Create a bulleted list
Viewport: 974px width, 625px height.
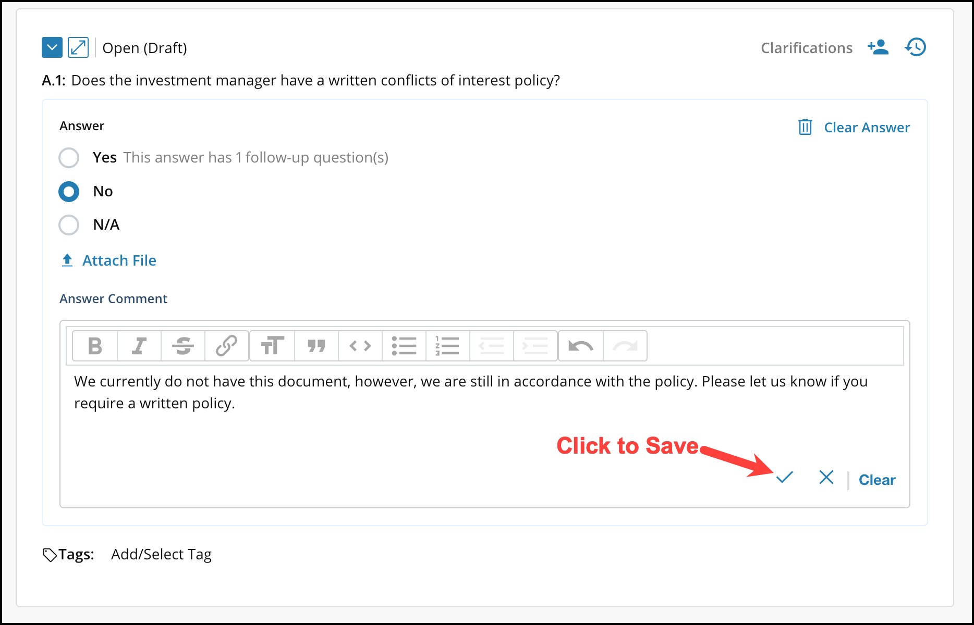pyautogui.click(x=404, y=346)
